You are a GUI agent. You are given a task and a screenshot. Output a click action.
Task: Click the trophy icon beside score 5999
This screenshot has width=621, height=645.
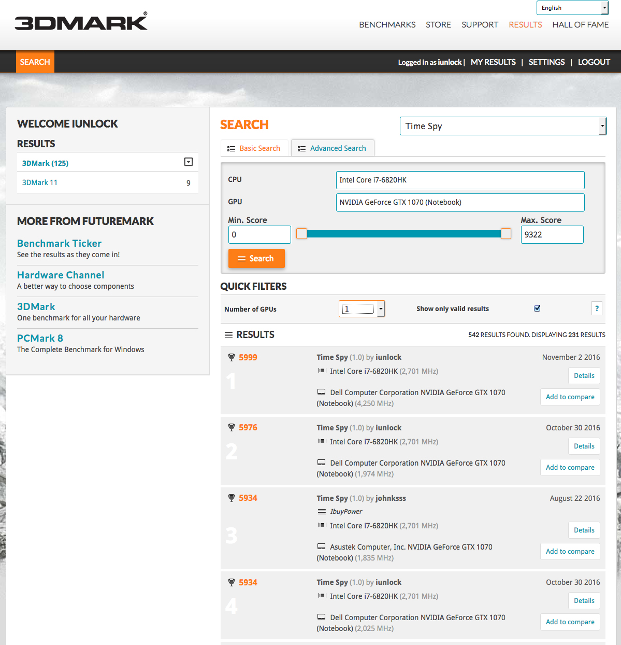tap(232, 357)
